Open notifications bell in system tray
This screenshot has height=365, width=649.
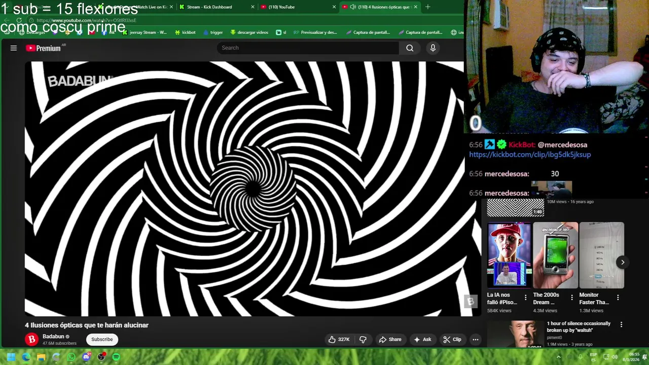point(645,357)
